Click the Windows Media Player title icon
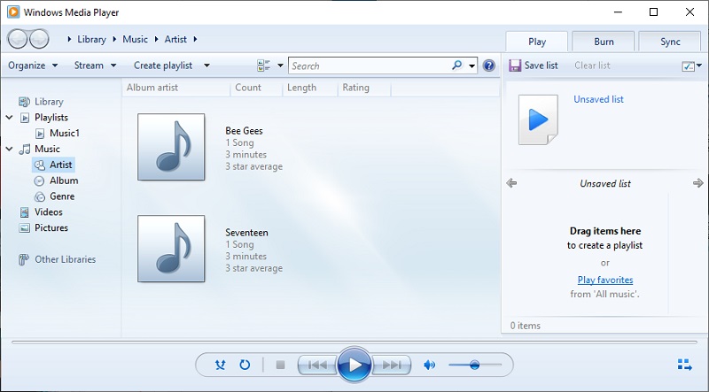Image resolution: width=709 pixels, height=392 pixels. coord(13,12)
